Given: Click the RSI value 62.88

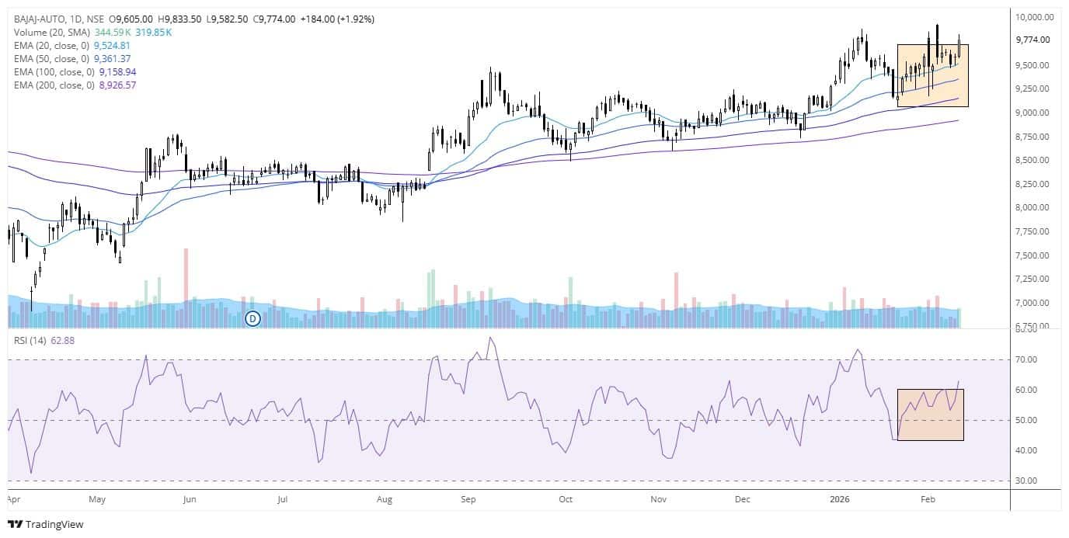Looking at the screenshot, I should pos(64,340).
